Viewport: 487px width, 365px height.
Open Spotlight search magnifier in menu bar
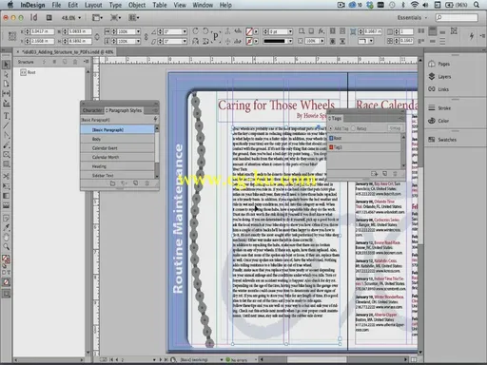point(477,5)
